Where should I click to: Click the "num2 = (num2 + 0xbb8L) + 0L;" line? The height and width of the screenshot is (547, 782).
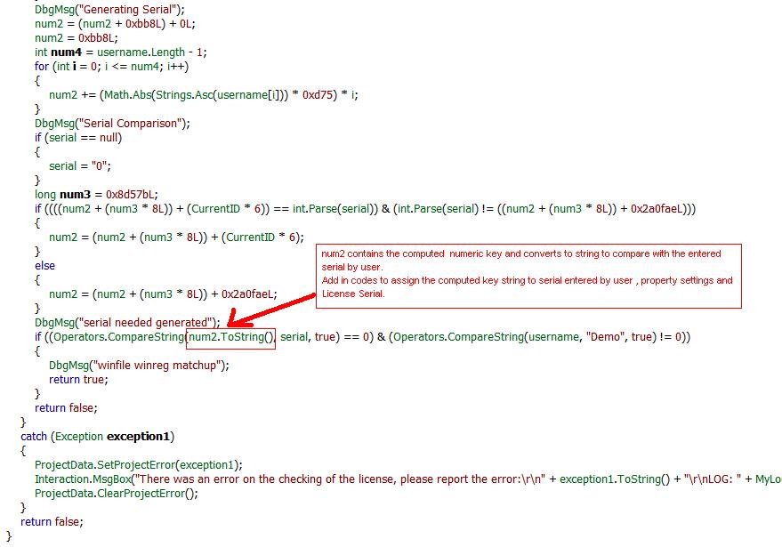[115, 23]
